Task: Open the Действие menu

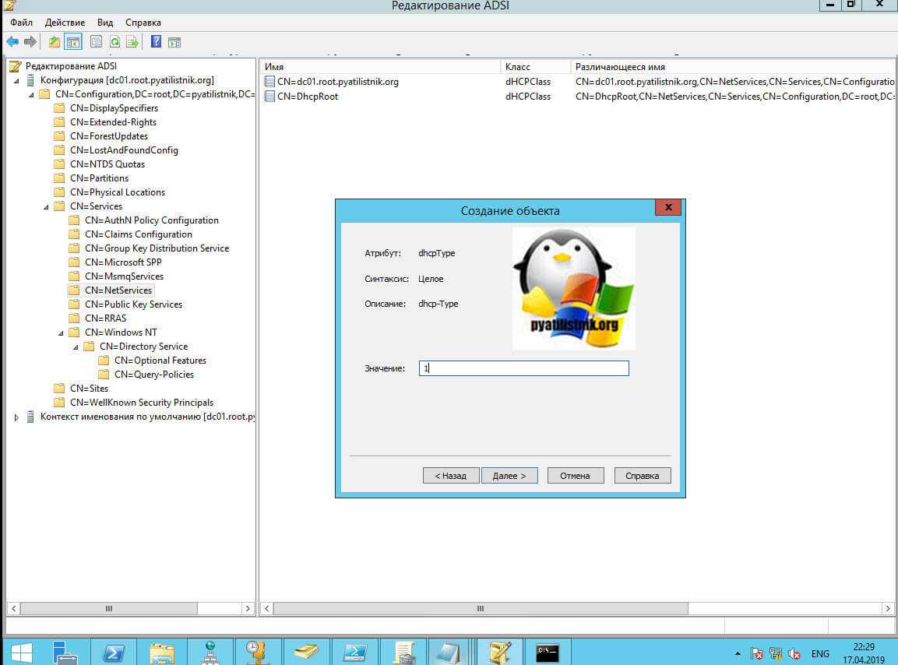Action: click(x=65, y=23)
